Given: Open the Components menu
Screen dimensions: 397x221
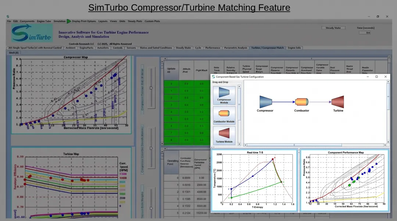Looking at the screenshot, I should click(x=27, y=21).
